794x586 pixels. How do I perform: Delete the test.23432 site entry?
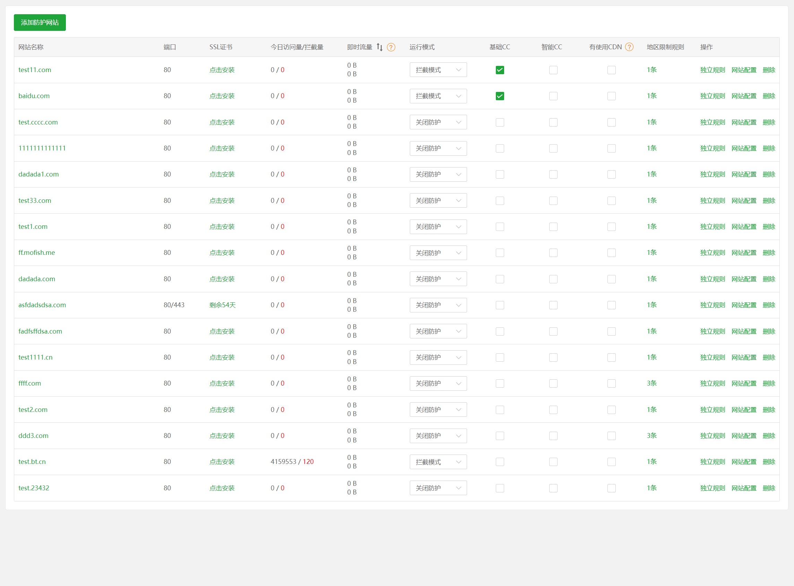(x=768, y=488)
